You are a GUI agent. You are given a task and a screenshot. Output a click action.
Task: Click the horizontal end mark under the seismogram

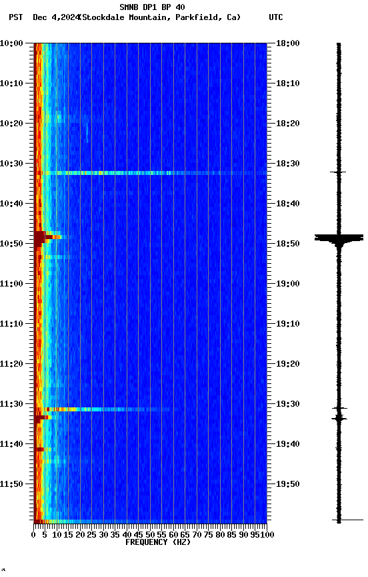click(348, 520)
